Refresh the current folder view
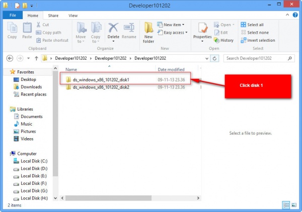The height and width of the screenshot is (212, 302). 214,58
